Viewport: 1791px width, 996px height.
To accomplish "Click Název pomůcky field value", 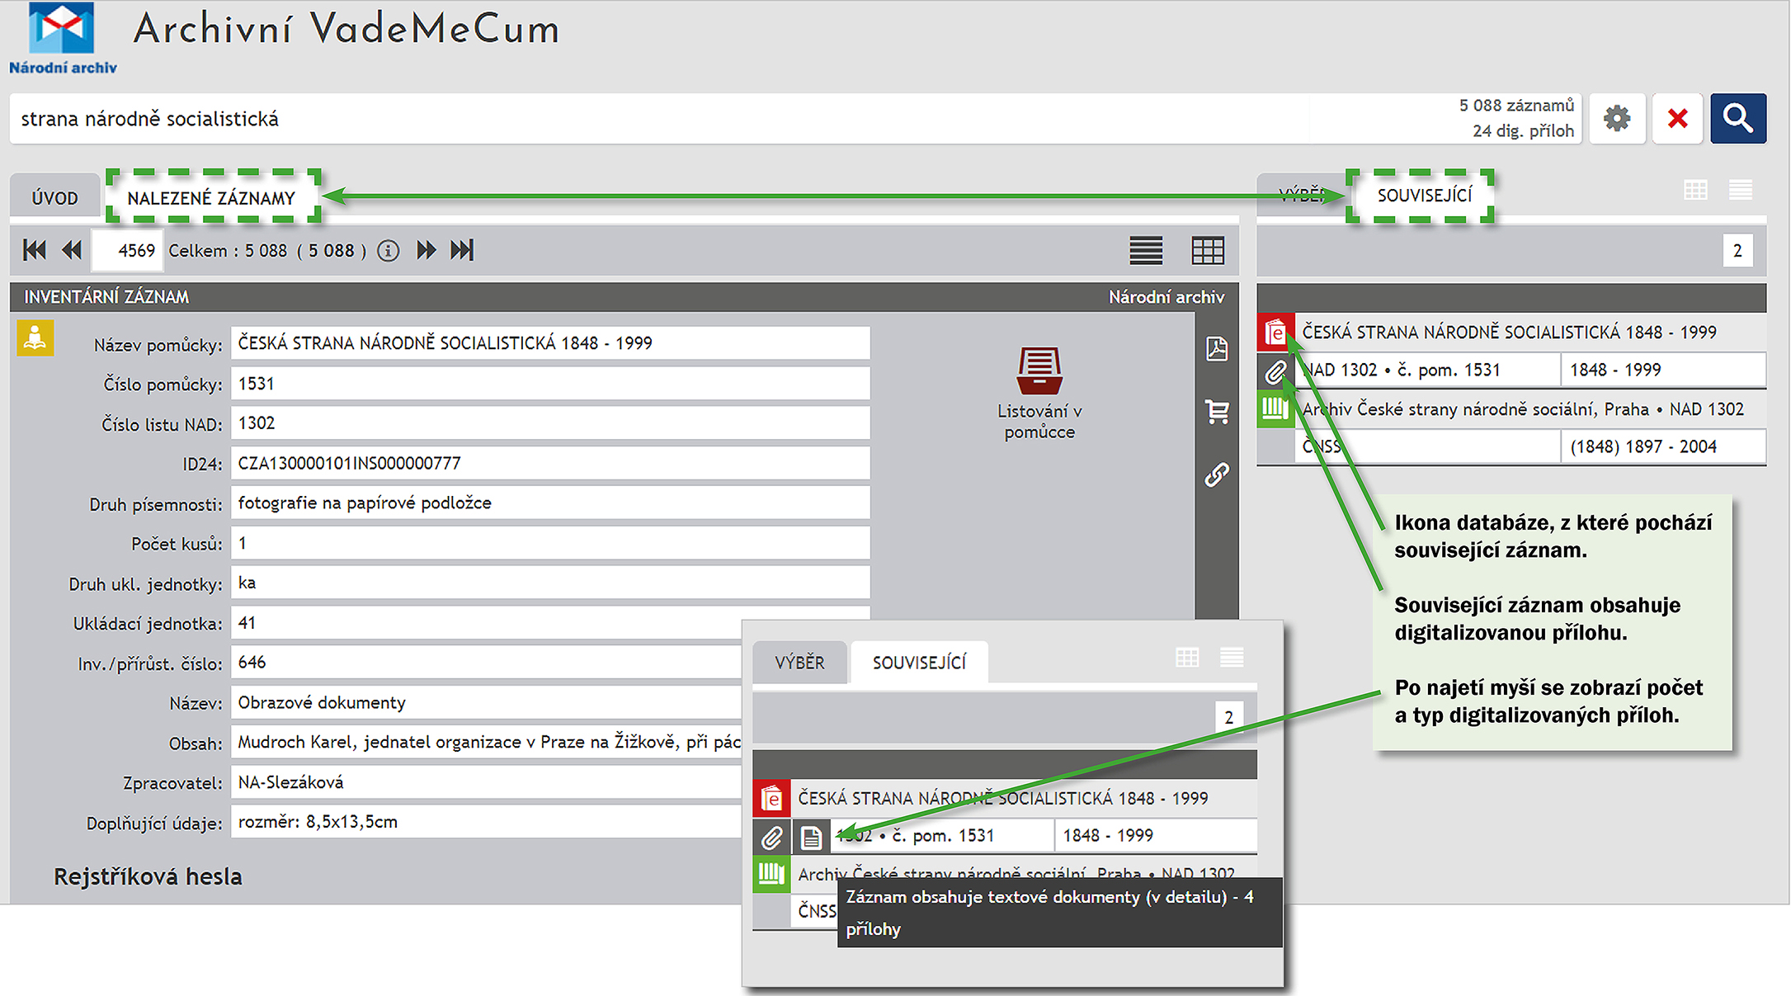I will [x=550, y=343].
